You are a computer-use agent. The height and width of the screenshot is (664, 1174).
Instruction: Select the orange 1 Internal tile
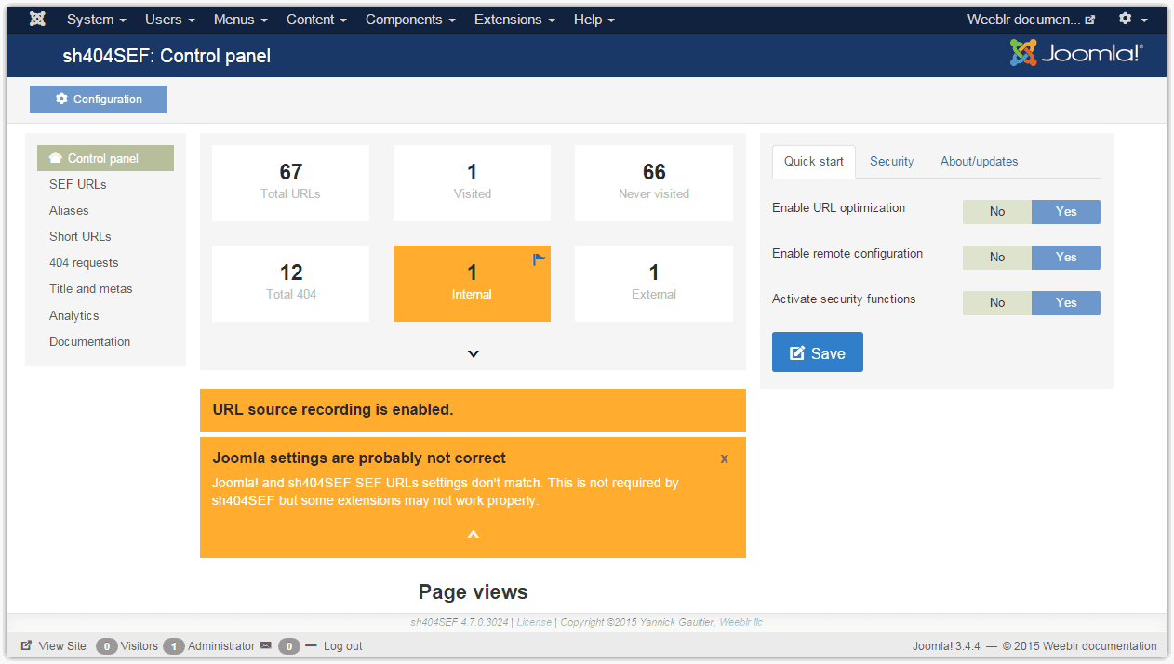[473, 284]
